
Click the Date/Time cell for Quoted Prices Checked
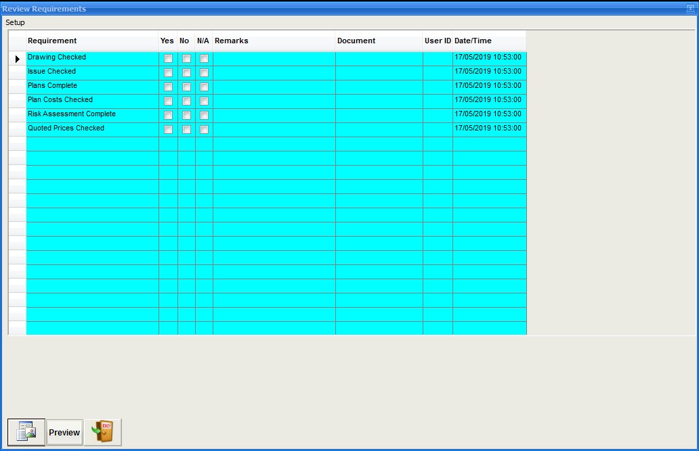click(488, 128)
